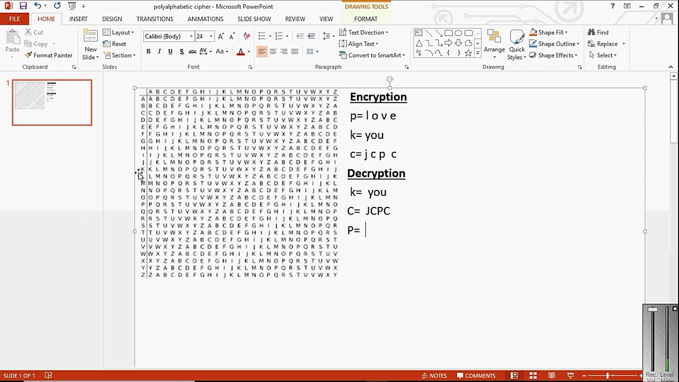Expand the font size dropdown
Screen dimensions: 679x382
pos(211,37)
